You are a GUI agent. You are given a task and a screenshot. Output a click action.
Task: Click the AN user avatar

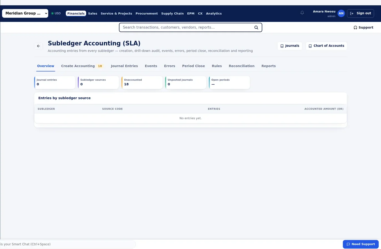pos(341,13)
